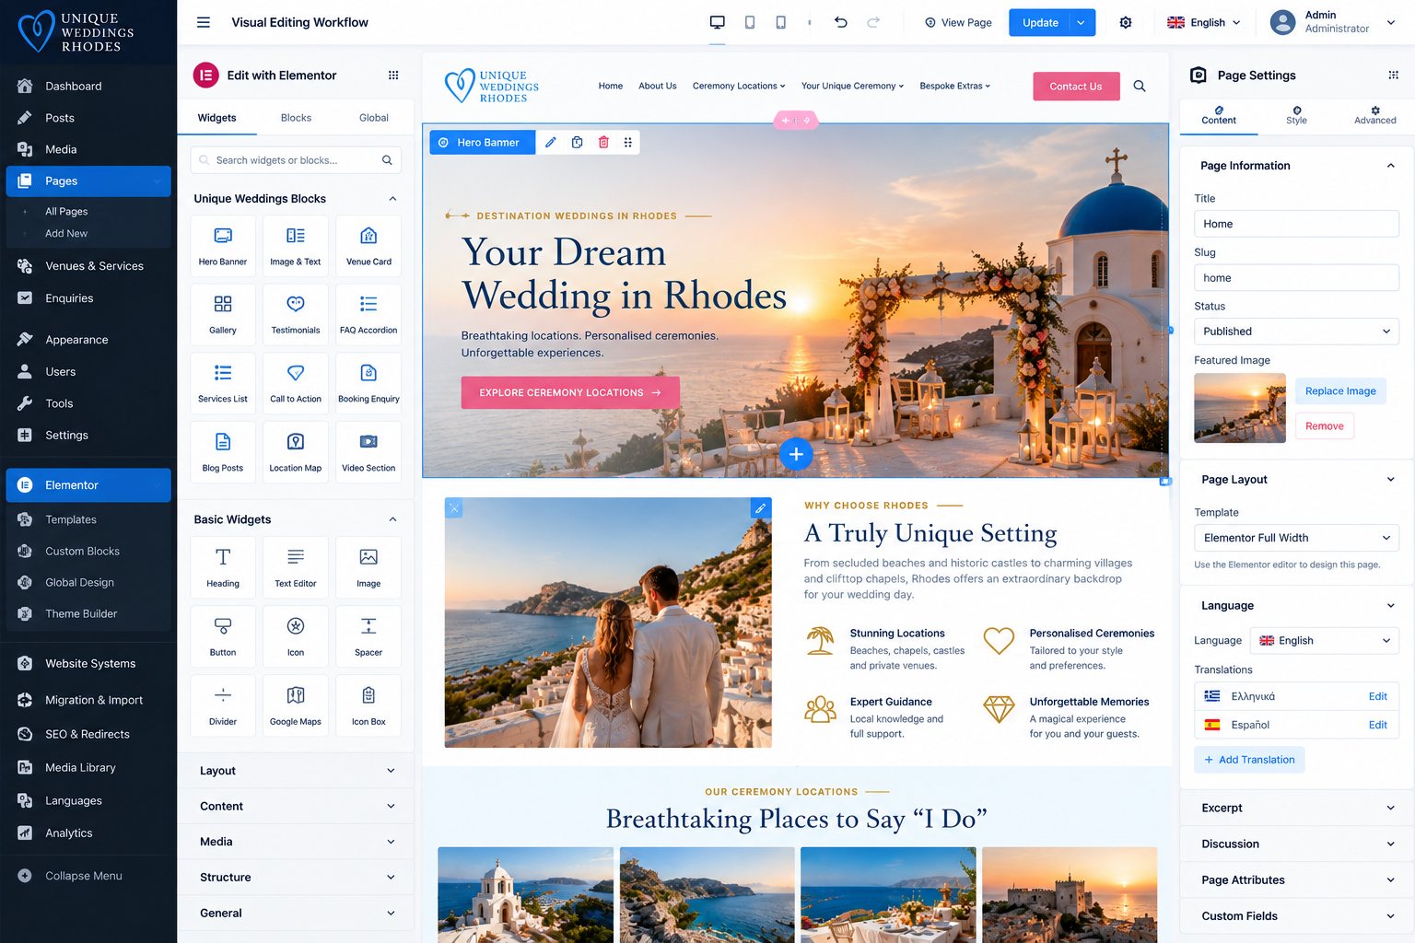
Task: Open the Status dropdown showing Published
Action: [1296, 332]
